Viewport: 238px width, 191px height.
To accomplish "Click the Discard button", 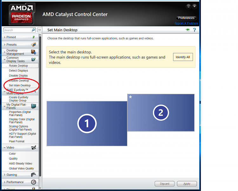I will (164, 184).
